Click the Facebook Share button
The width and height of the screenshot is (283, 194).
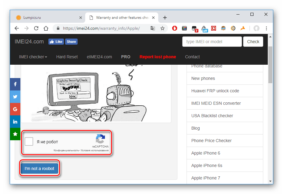[71, 42]
